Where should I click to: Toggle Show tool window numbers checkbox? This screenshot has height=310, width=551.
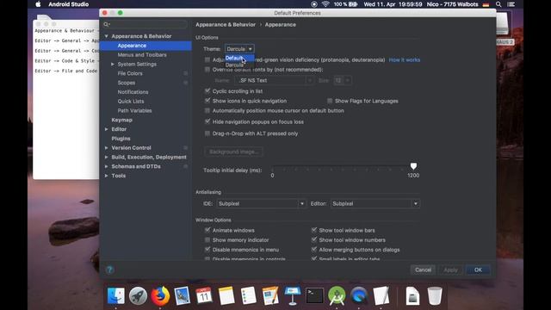coord(313,240)
